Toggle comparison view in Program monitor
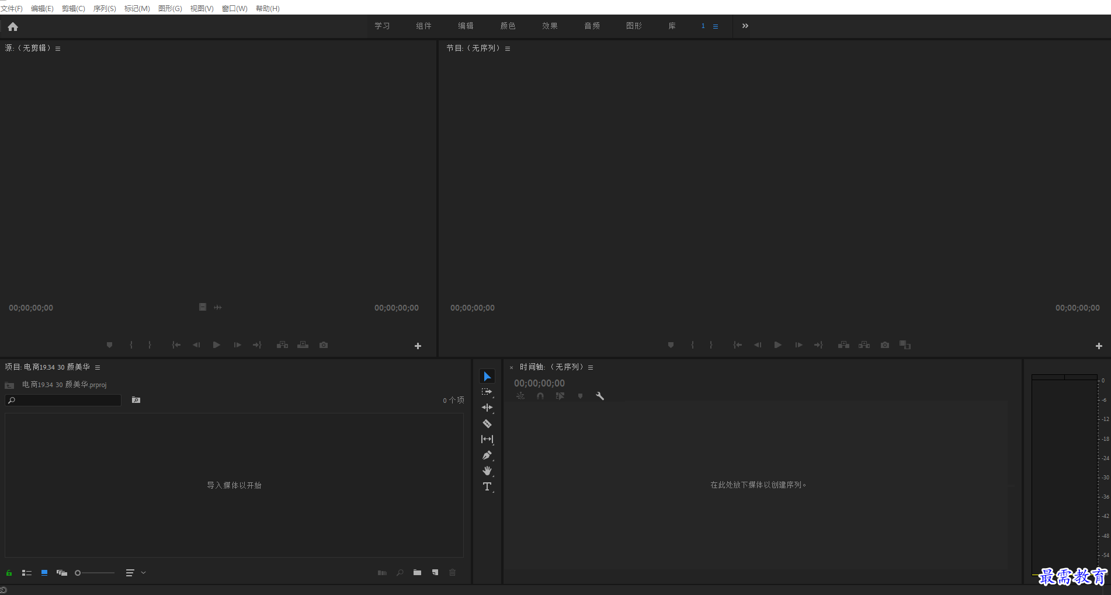The image size is (1111, 595). (905, 345)
